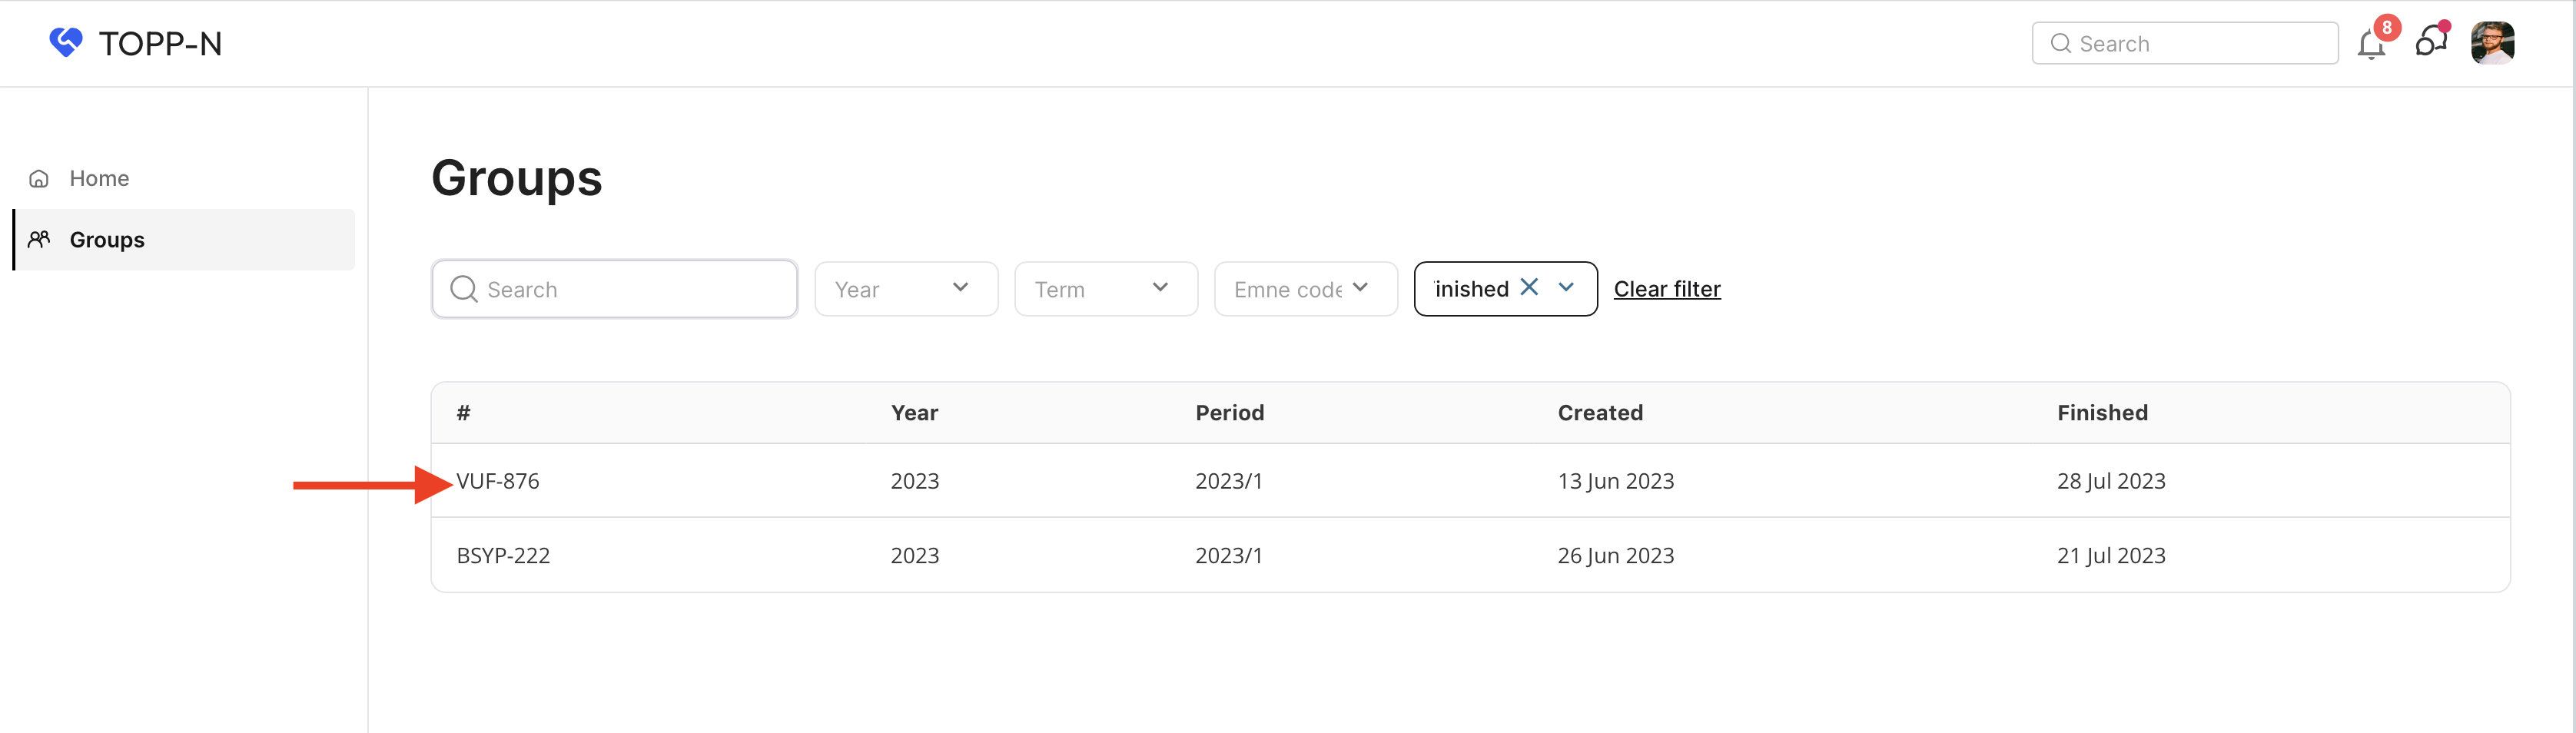Expand the Finished status dropdown chevron
The height and width of the screenshot is (733, 2576).
1566,288
